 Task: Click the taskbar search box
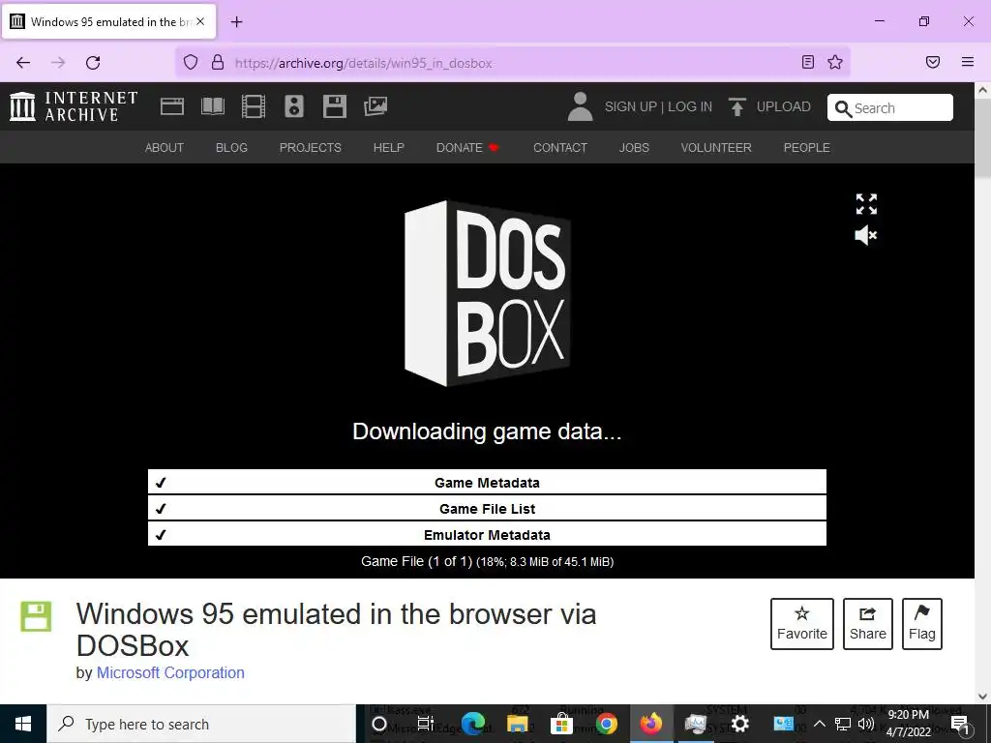point(201,724)
